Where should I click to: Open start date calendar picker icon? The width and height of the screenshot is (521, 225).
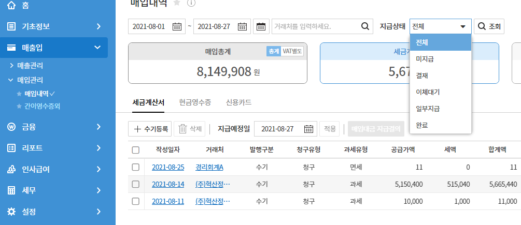[177, 26]
